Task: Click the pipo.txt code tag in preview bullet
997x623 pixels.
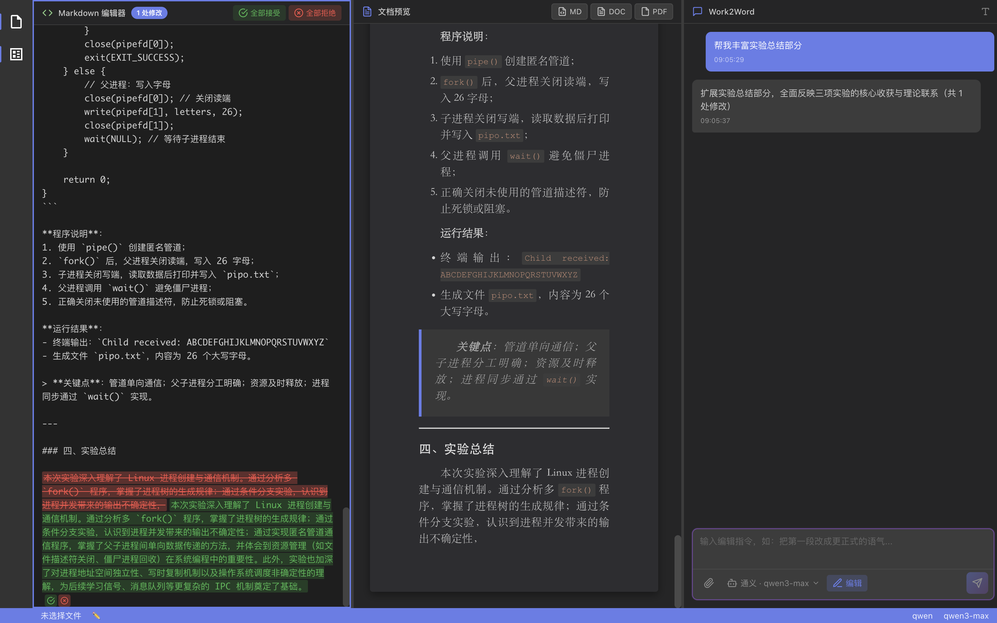Action: pos(512,296)
